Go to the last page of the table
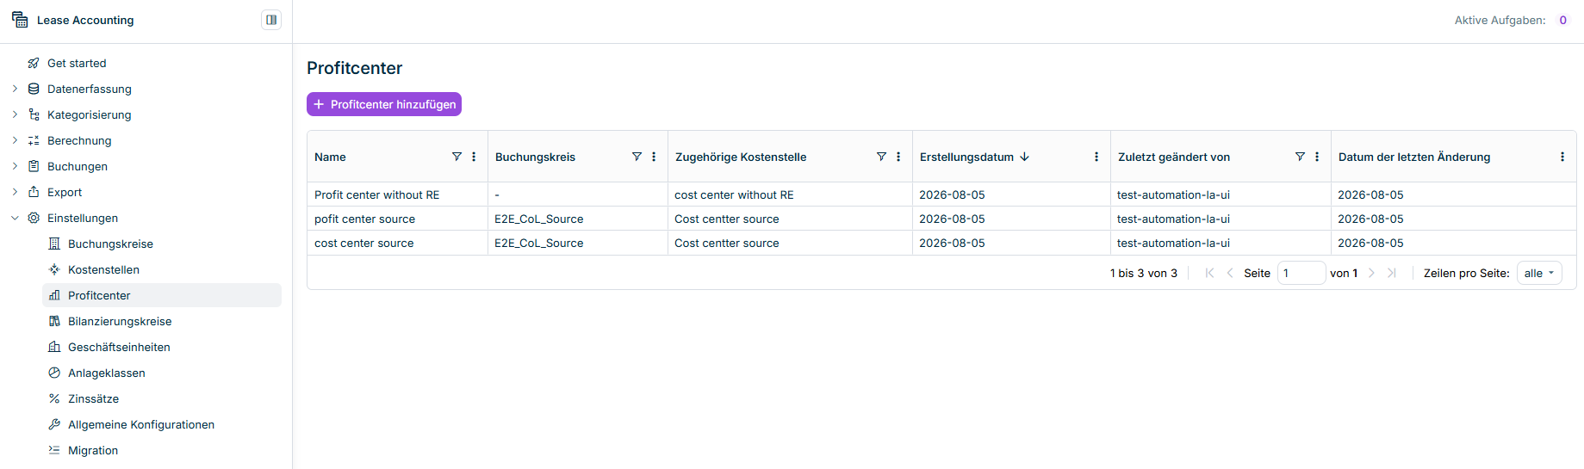Screen dimensions: 1584x469 coord(1392,273)
